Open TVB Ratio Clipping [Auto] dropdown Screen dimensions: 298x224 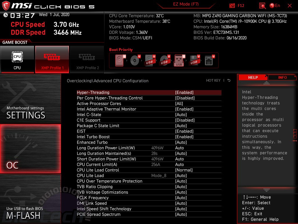click(x=181, y=186)
